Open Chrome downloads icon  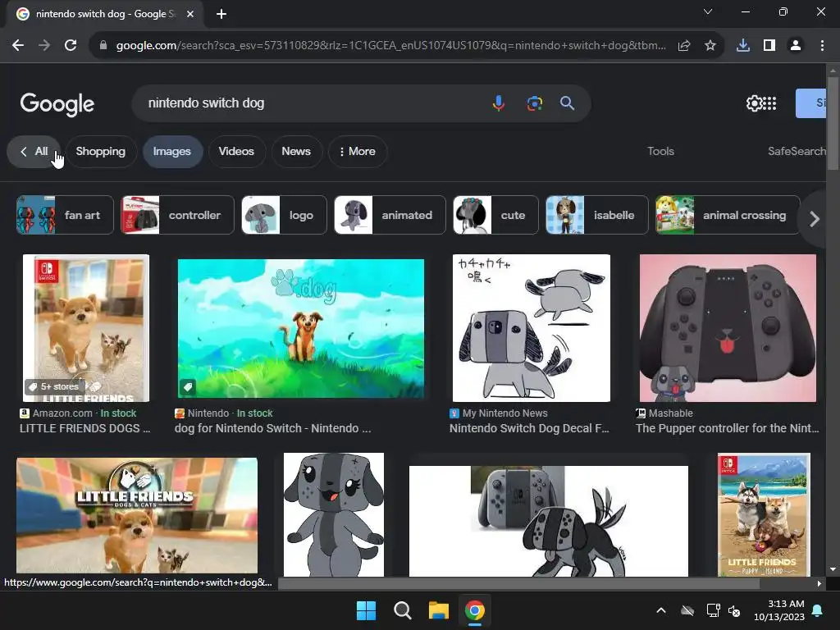[743, 46]
